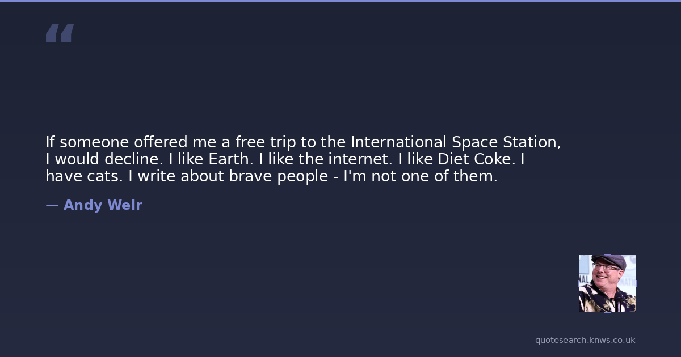Click the dash before Andy Weir

52,205
